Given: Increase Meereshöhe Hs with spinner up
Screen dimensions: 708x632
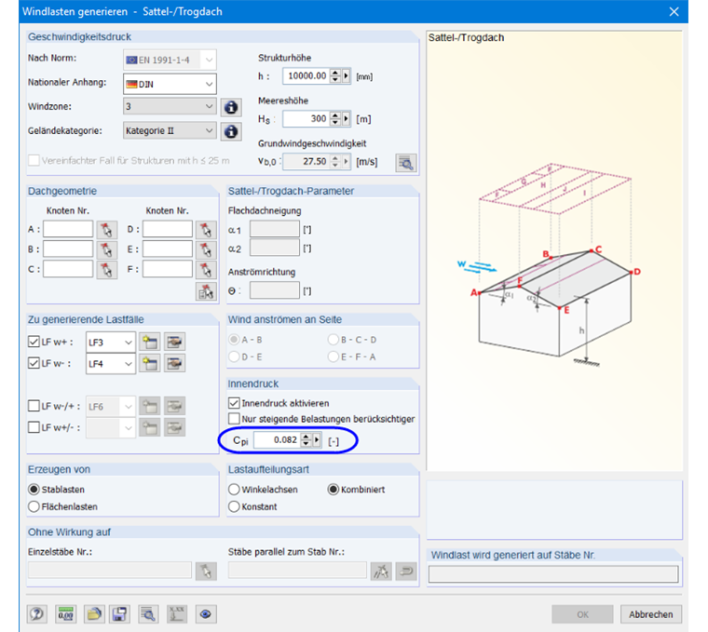Looking at the screenshot, I should click(335, 115).
